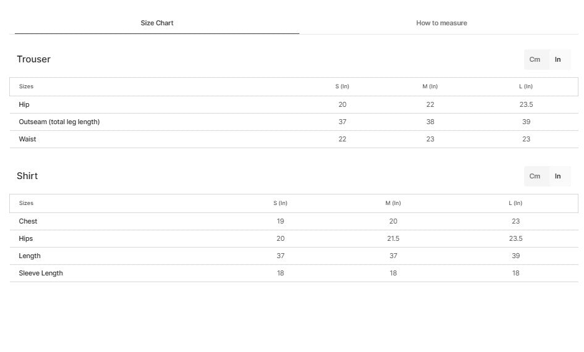Click the Trouser Outseam value 38 for size M
584x352 pixels.
pos(430,122)
